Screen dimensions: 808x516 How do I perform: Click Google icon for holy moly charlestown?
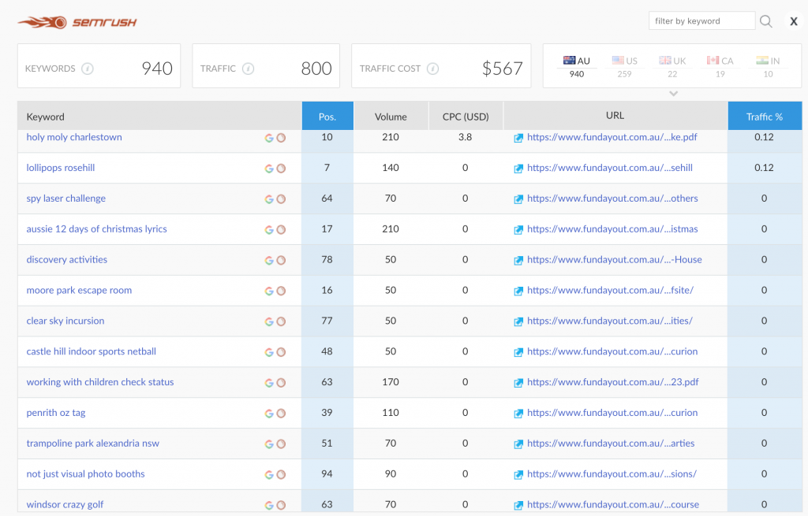tap(269, 138)
